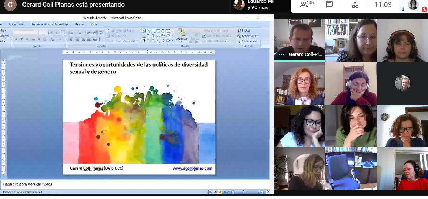Click the zoom in plus button

pos(262,192)
